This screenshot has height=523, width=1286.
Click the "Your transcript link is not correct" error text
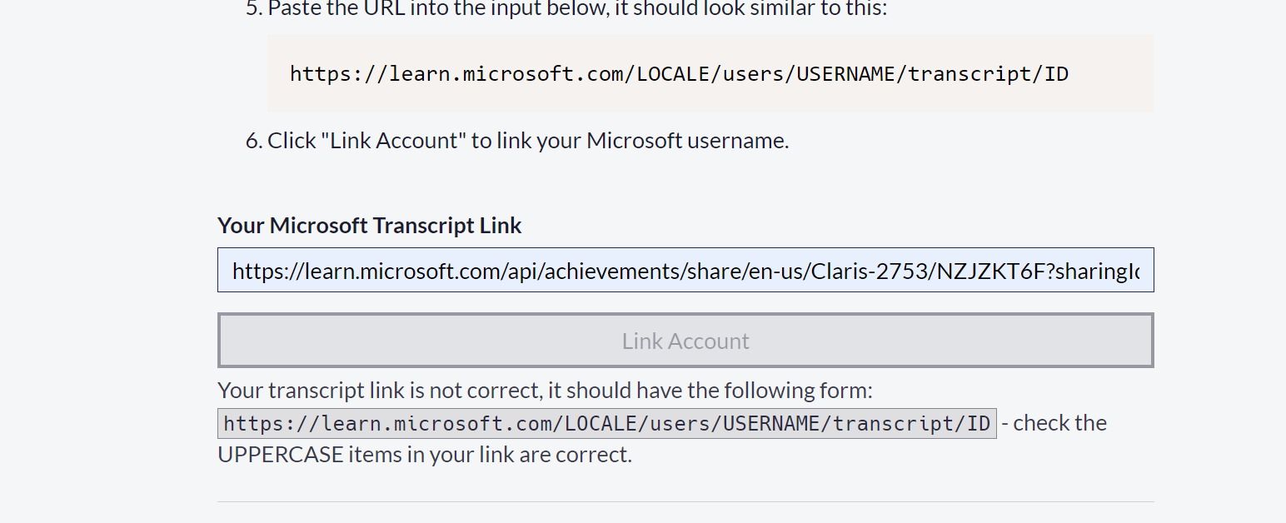pos(545,391)
